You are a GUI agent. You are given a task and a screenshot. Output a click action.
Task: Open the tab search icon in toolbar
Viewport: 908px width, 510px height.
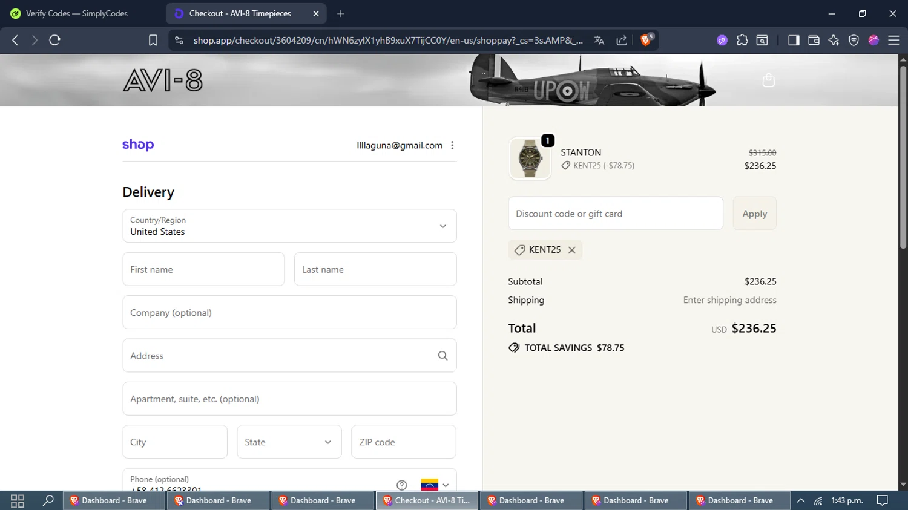click(x=762, y=40)
